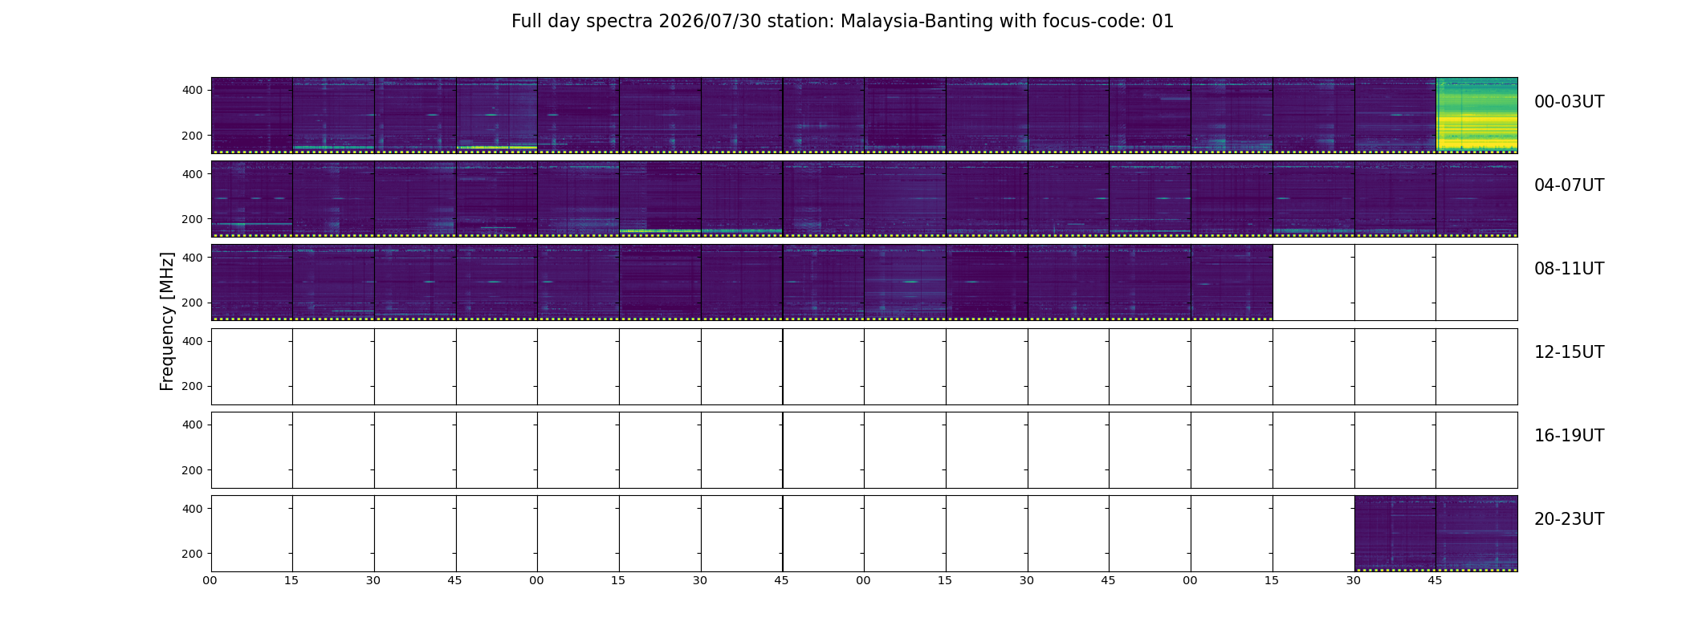Click the plot title mentioning Malaysia-Banting
This screenshot has width=1686, height=642.
point(842,22)
